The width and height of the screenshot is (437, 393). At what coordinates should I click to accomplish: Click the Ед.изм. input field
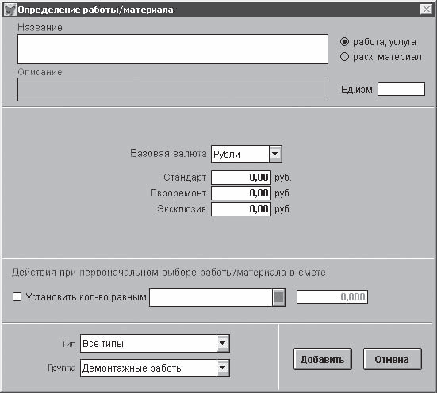click(401, 89)
